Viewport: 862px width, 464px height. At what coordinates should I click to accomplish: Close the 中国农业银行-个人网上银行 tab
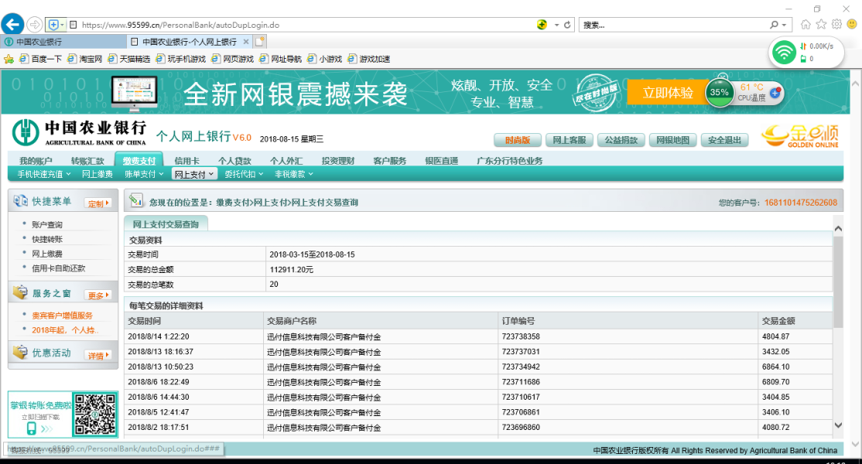(246, 42)
